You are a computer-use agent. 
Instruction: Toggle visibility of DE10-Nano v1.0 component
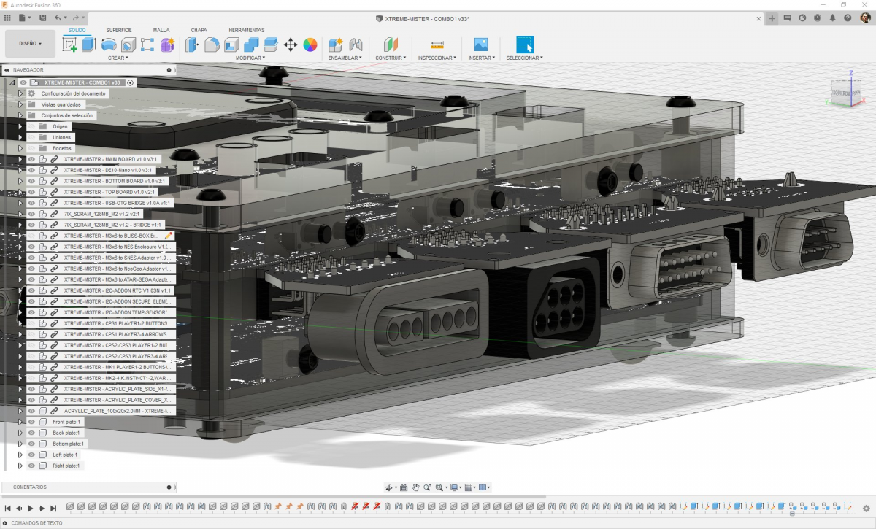tap(31, 170)
